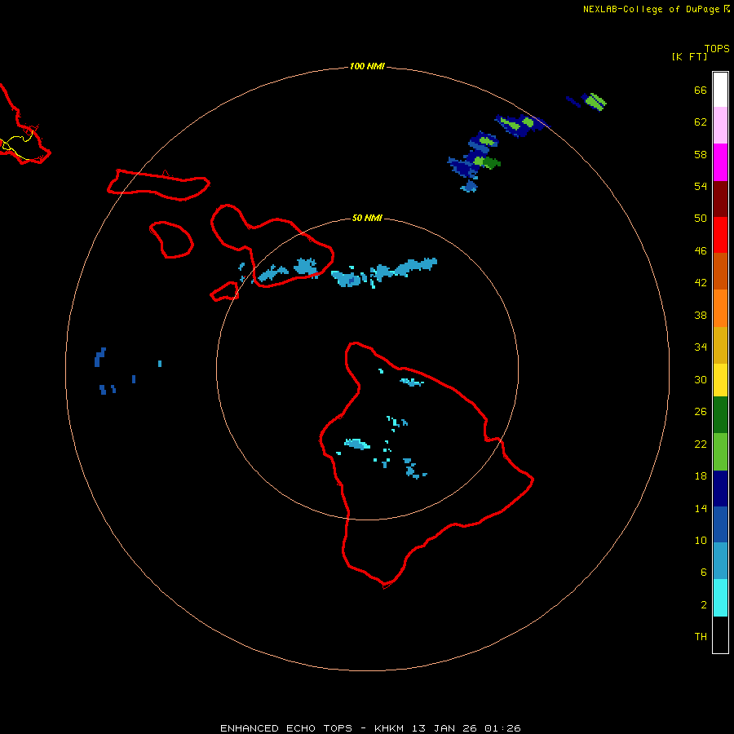The height and width of the screenshot is (734, 734).
Task: Click the 22 legend value
Action: click(701, 444)
